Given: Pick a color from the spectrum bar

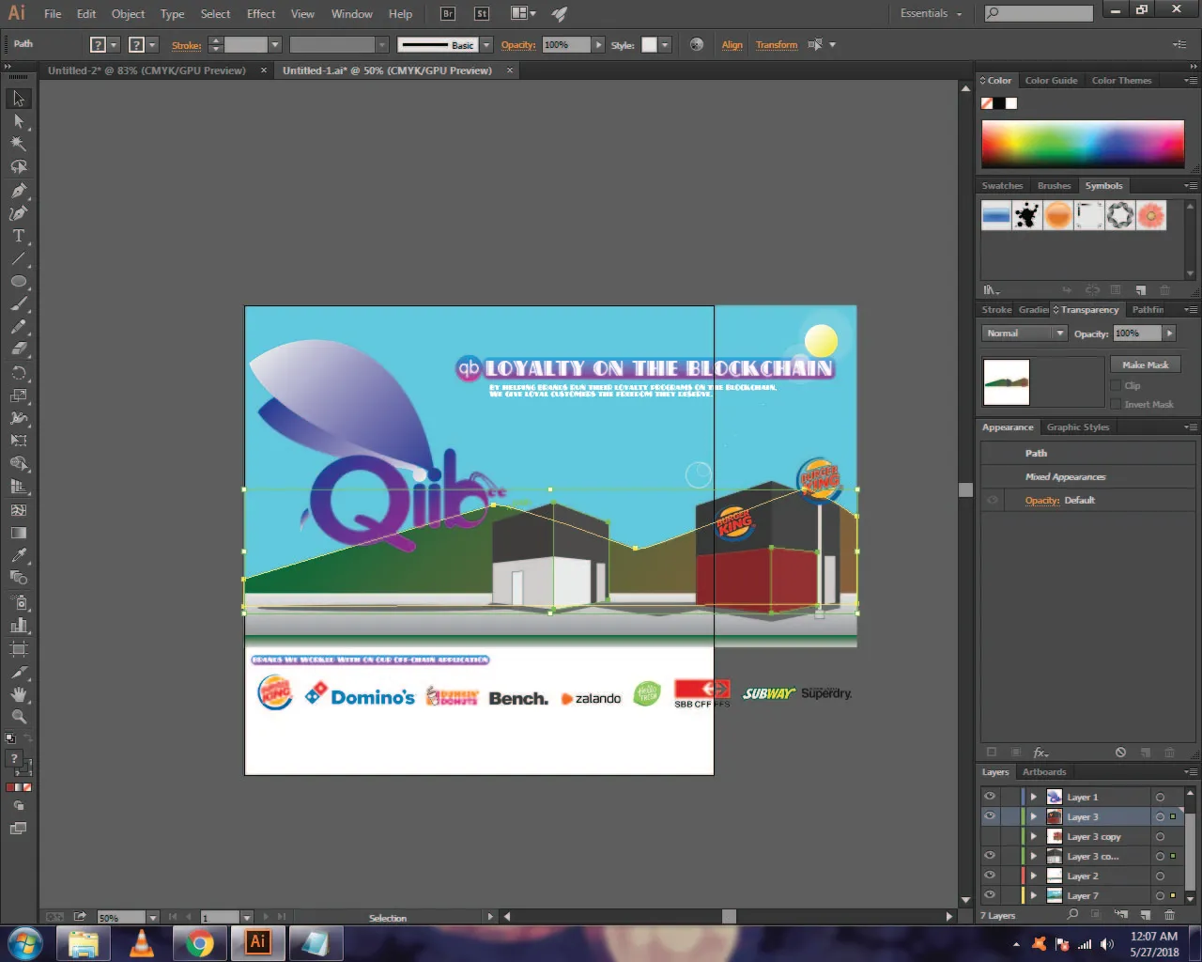Looking at the screenshot, I should pos(1083,145).
